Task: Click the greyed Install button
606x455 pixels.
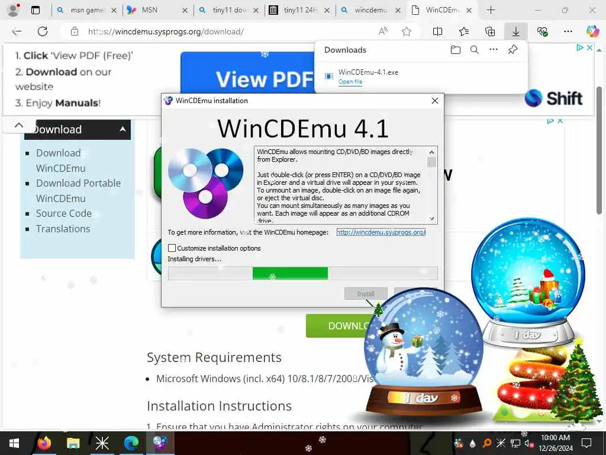Action: tap(366, 294)
